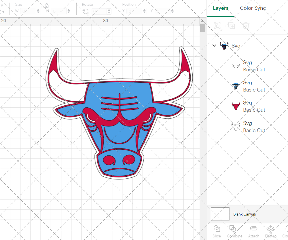Select the top Svg group bull thumbnail
The width and height of the screenshot is (288, 240).
click(x=224, y=46)
